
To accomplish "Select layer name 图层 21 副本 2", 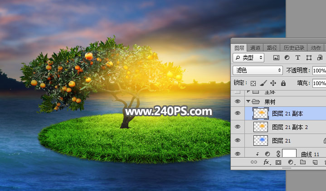I will point(290,127).
